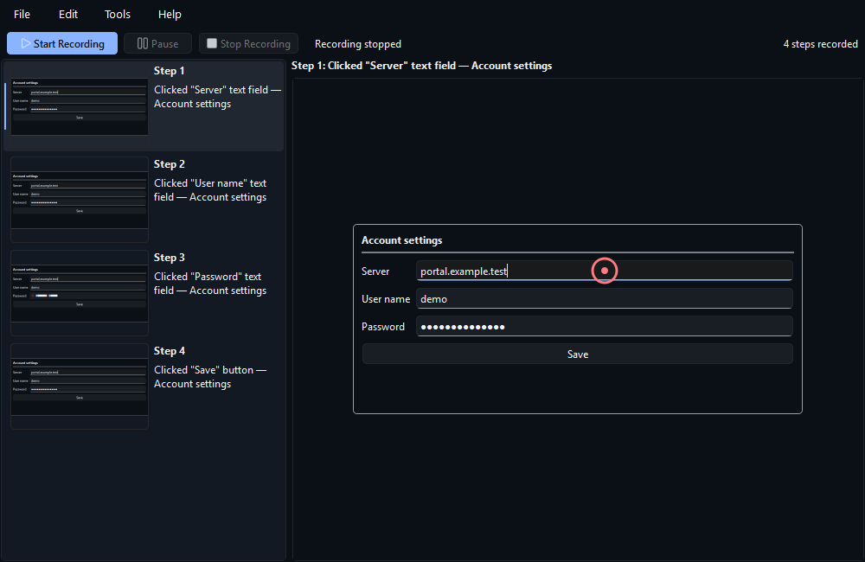The width and height of the screenshot is (865, 562).
Task: Click the pause bars icon
Action: pyautogui.click(x=143, y=43)
